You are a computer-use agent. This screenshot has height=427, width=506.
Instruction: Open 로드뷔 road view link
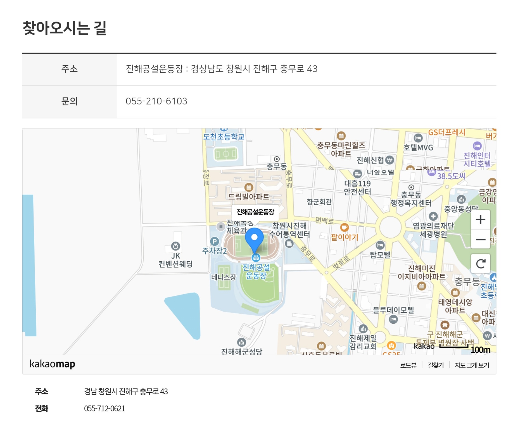point(408,365)
